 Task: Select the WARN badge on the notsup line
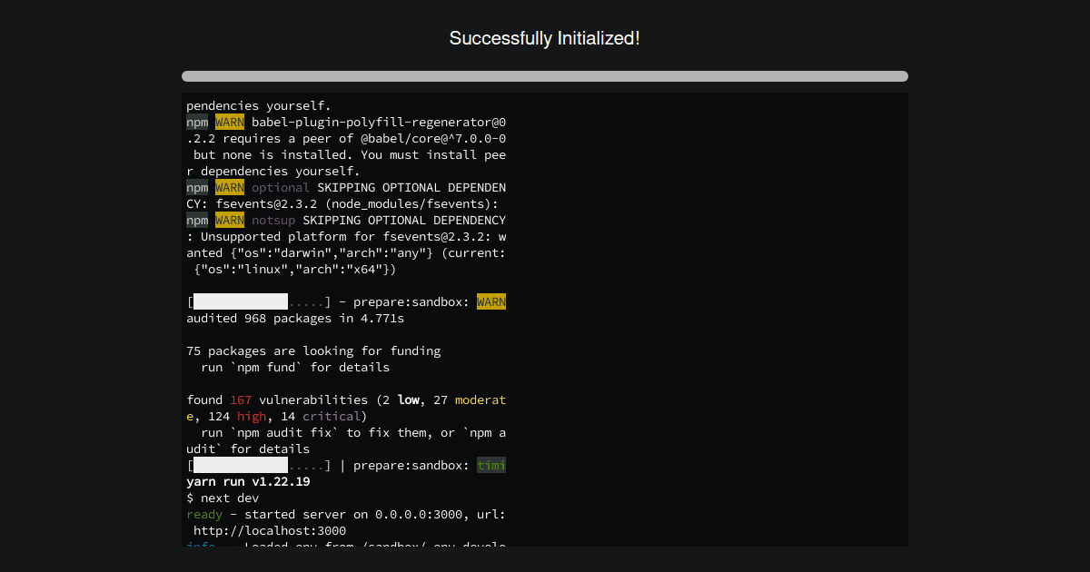click(229, 220)
